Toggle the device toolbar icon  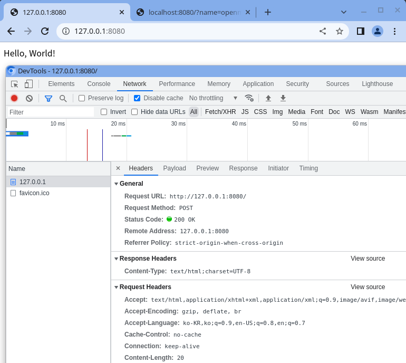28,84
